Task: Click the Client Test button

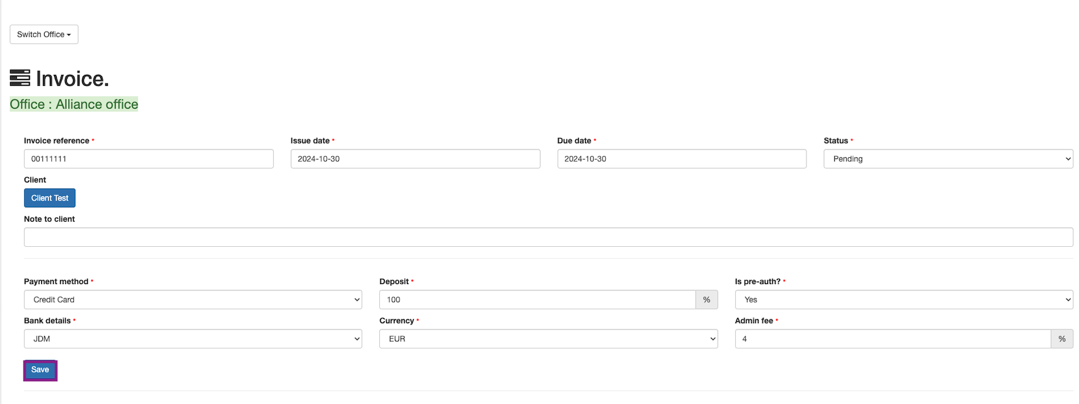Action: (x=50, y=198)
